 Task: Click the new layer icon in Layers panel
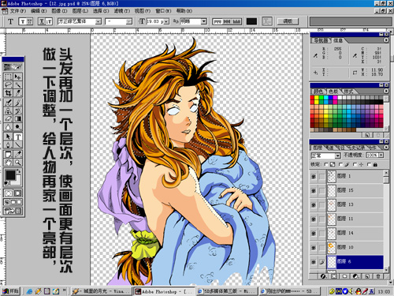pos(367,276)
